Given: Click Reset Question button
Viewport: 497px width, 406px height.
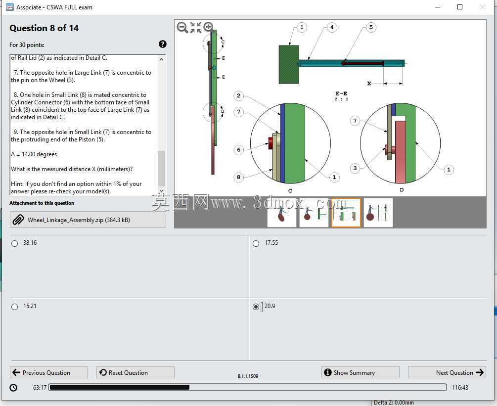Looking at the screenshot, I should coord(136,372).
